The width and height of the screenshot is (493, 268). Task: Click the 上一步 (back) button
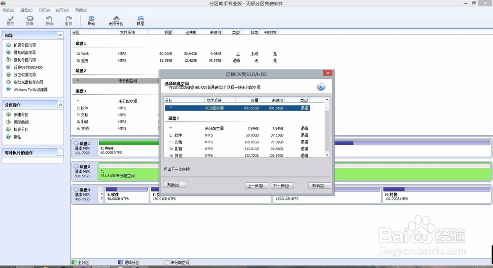pyautogui.click(x=256, y=186)
